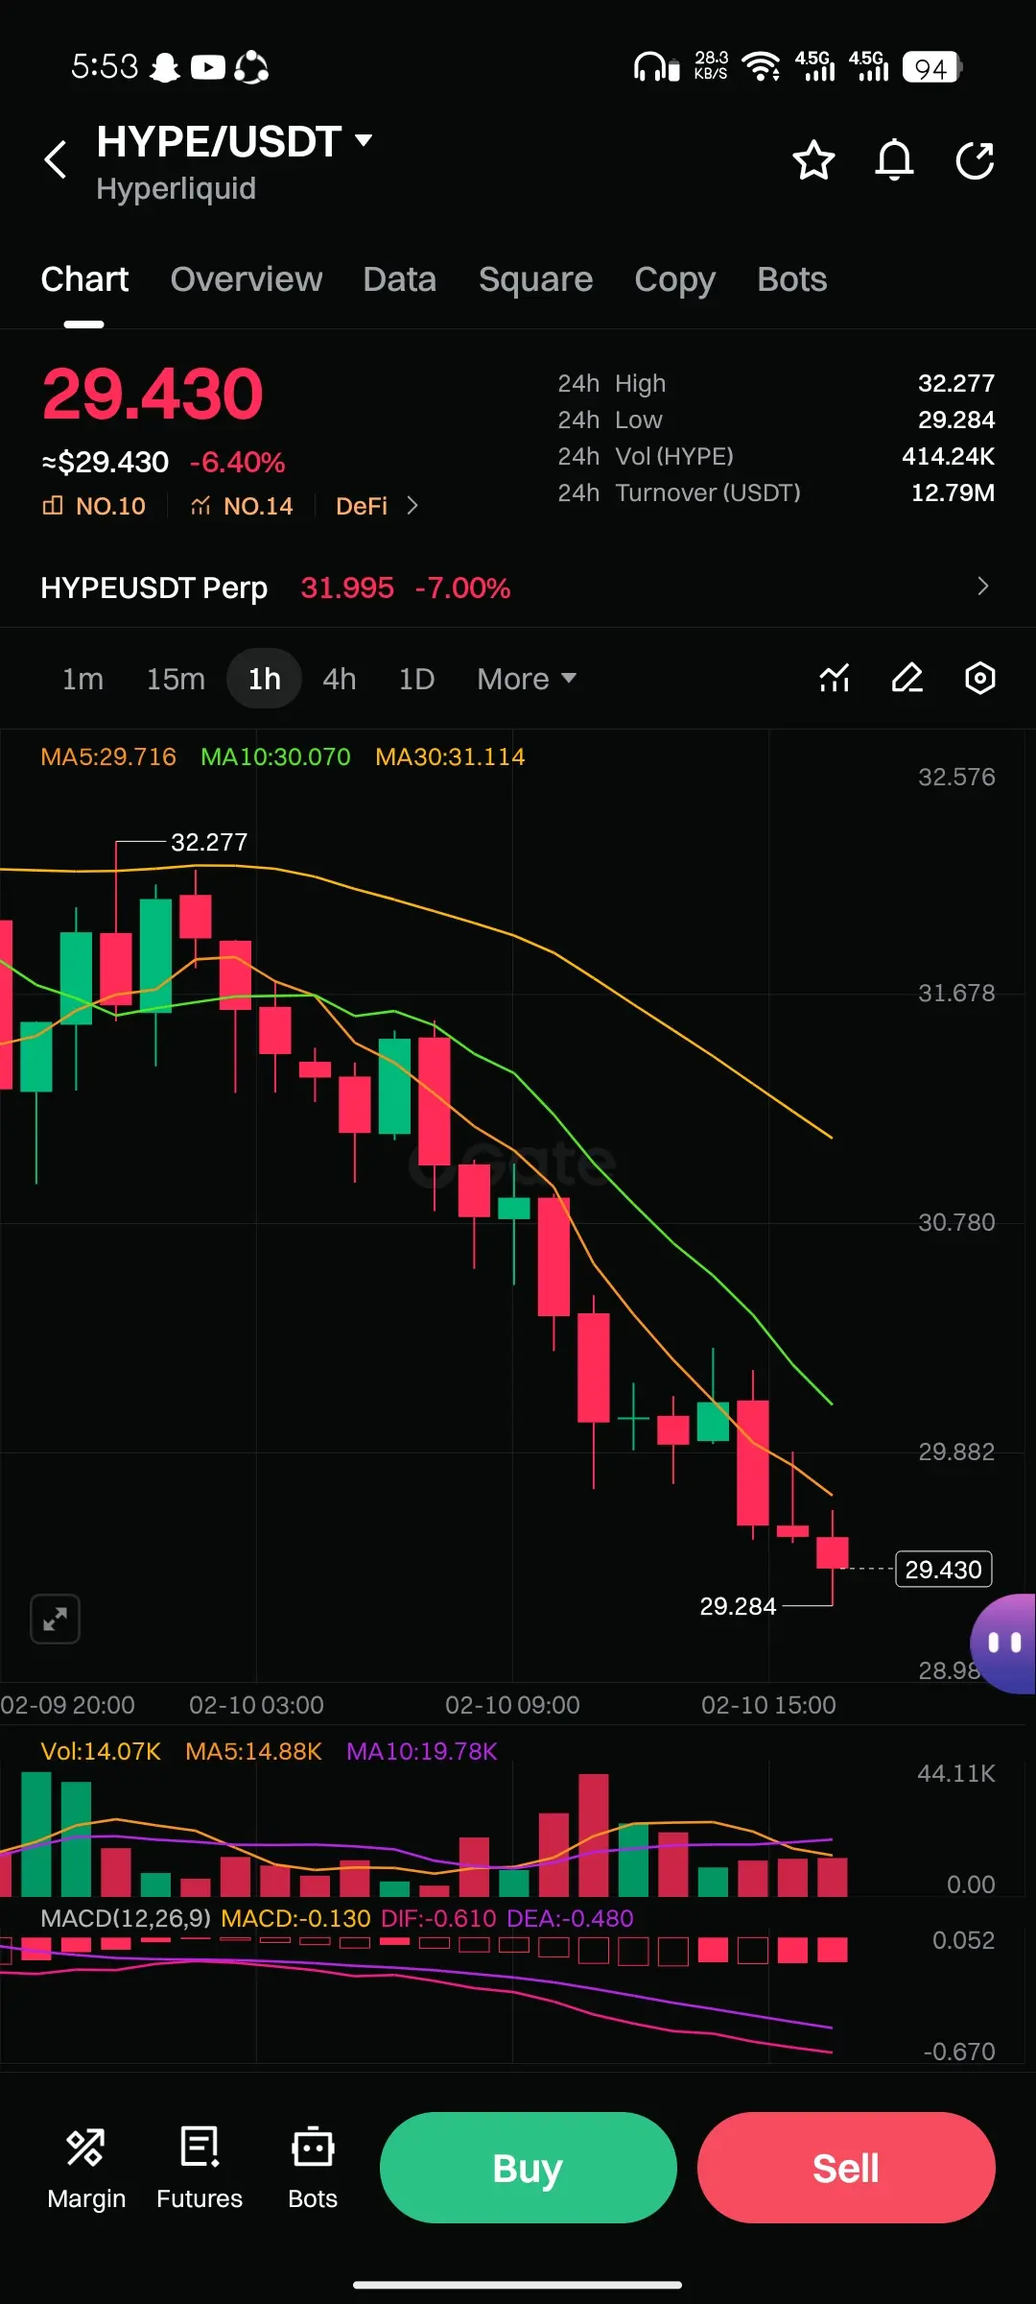
Task: Switch to the Overview tab
Action: (x=247, y=279)
